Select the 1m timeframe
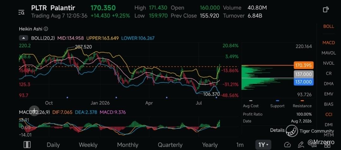 pyautogui.click(x=240, y=145)
